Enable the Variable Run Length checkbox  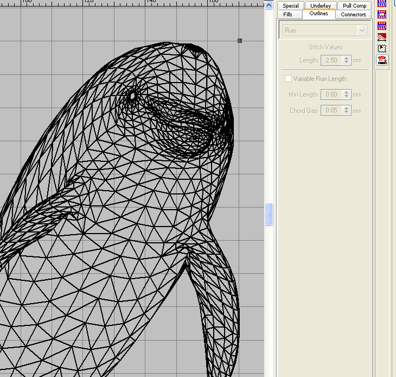click(289, 79)
